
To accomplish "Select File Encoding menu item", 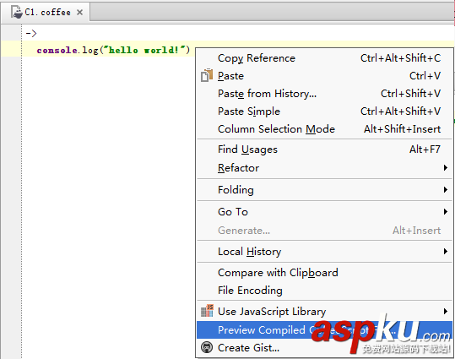I will coord(325,291).
